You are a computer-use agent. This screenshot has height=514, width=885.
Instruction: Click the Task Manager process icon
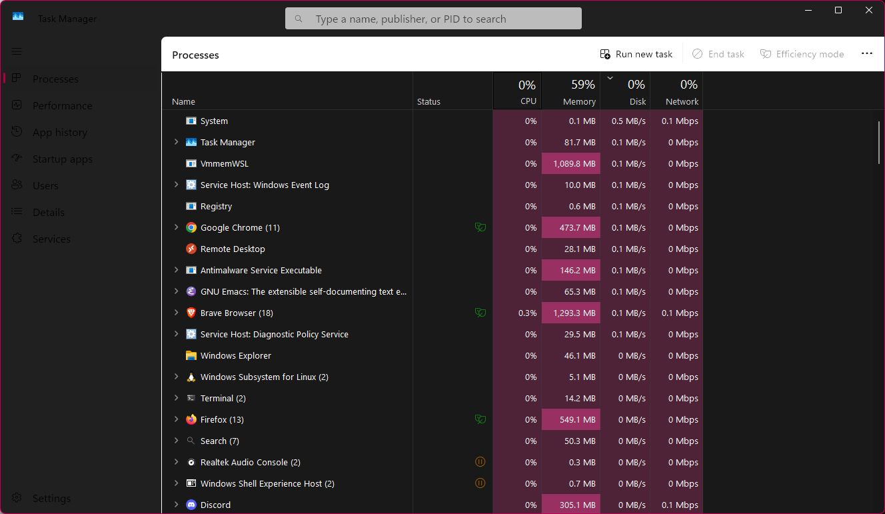point(191,142)
